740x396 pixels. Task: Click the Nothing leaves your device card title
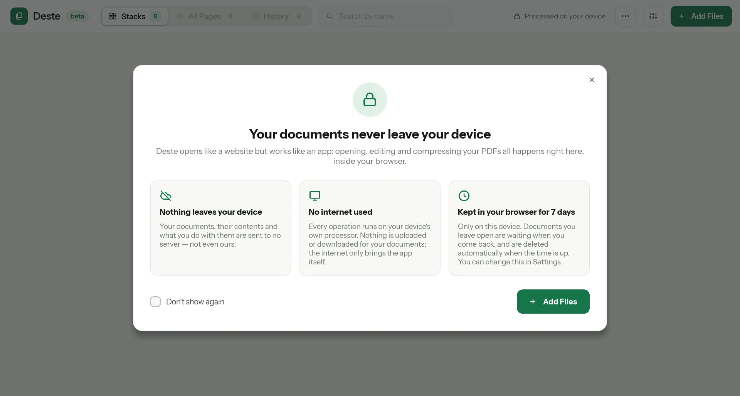pos(210,212)
